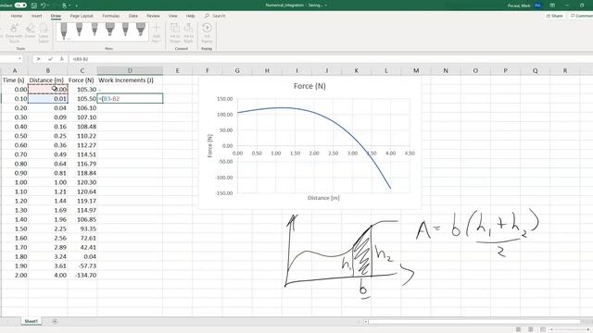Open the Name Box dropdown arrow
The height and width of the screenshot is (333, 593).
click(x=19, y=59)
